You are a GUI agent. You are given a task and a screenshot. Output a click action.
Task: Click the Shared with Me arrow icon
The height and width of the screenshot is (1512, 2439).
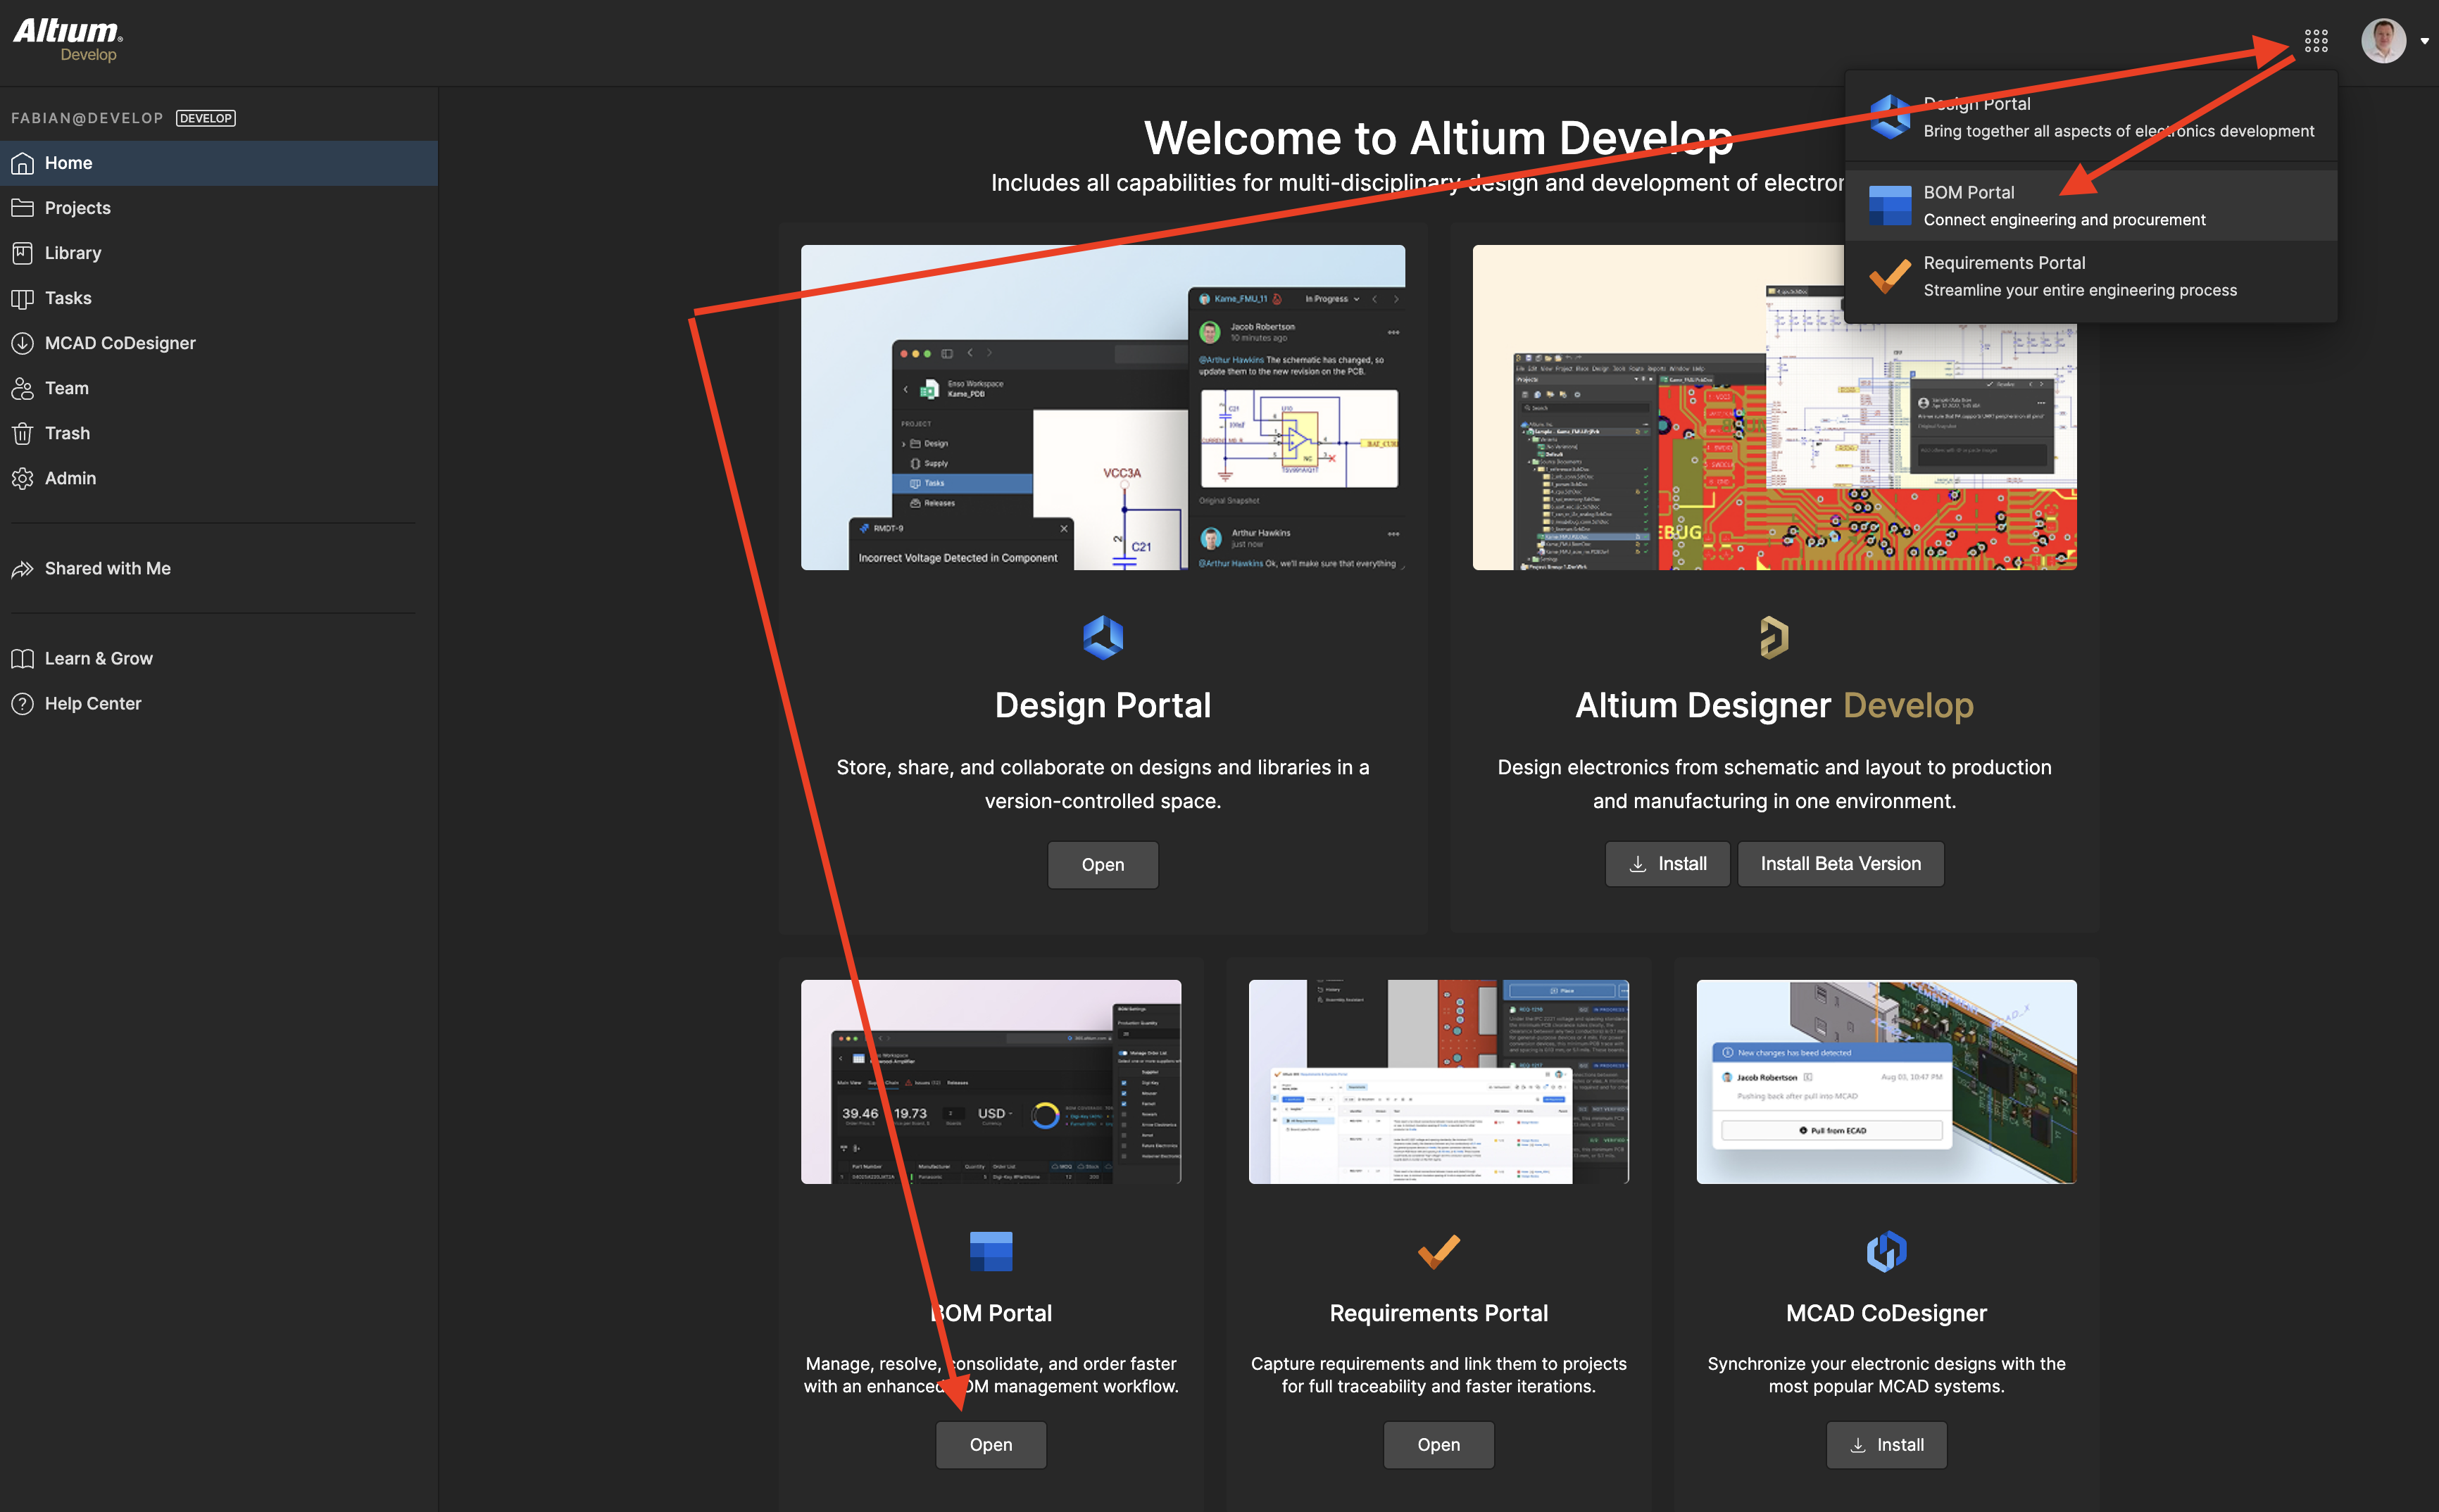click(x=22, y=569)
